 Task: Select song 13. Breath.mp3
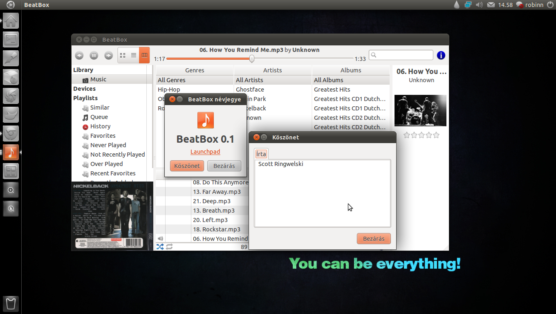(x=214, y=211)
